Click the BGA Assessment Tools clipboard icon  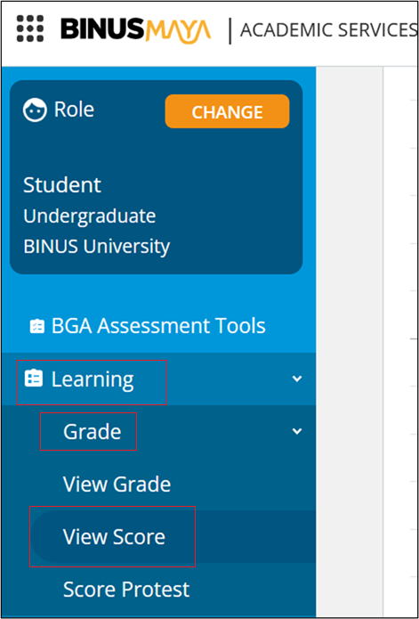pos(37,327)
